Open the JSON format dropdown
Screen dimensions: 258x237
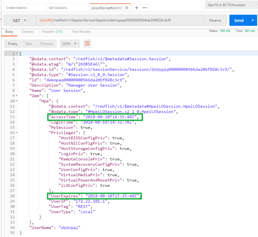click(x=70, y=44)
